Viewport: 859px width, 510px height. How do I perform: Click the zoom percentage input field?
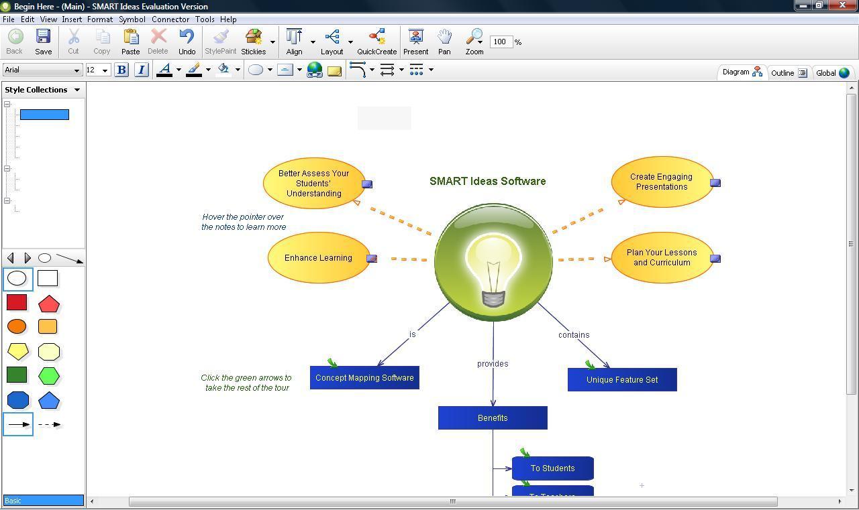pos(501,42)
